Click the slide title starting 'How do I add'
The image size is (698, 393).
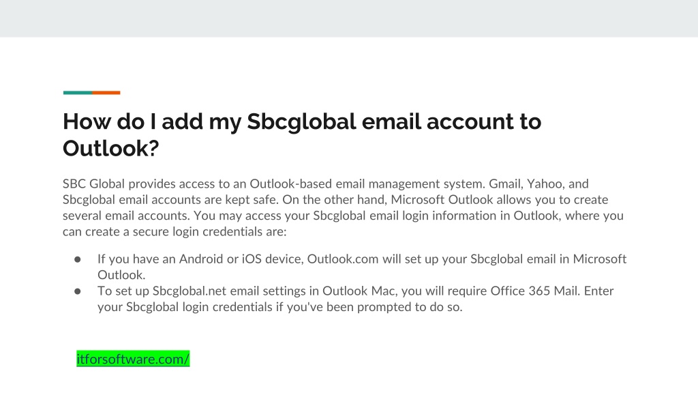[302, 134]
